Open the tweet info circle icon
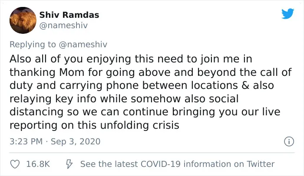The width and height of the screenshot is (304, 176). [289, 141]
